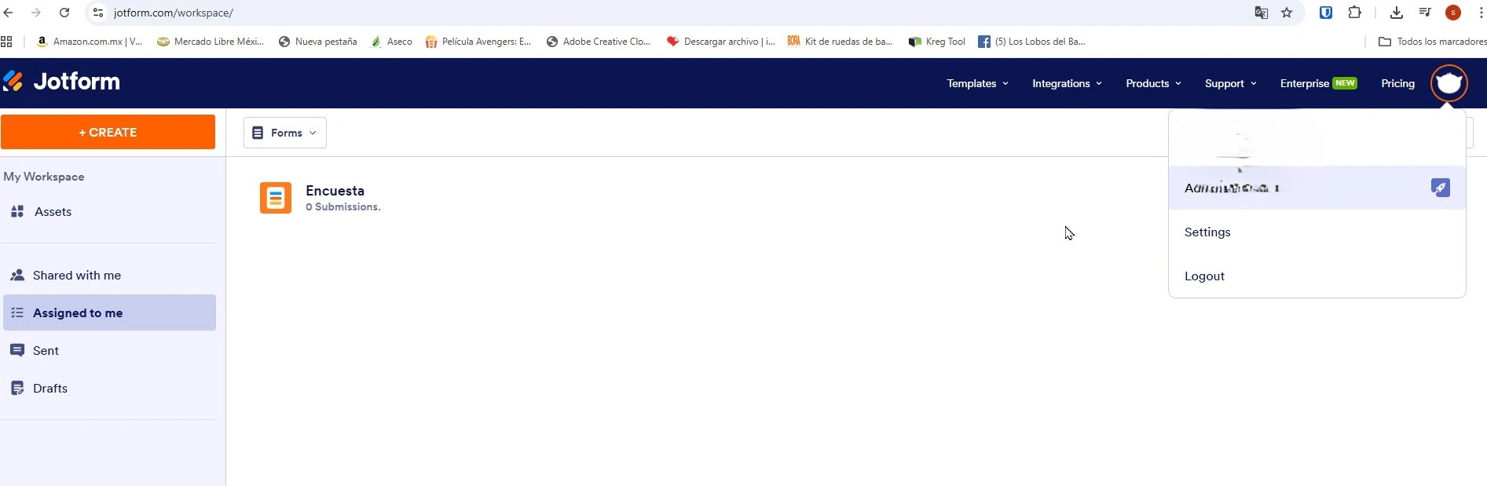Open Kreg Tool bookmark
Image resolution: width=1487 pixels, height=486 pixels.
(x=936, y=42)
